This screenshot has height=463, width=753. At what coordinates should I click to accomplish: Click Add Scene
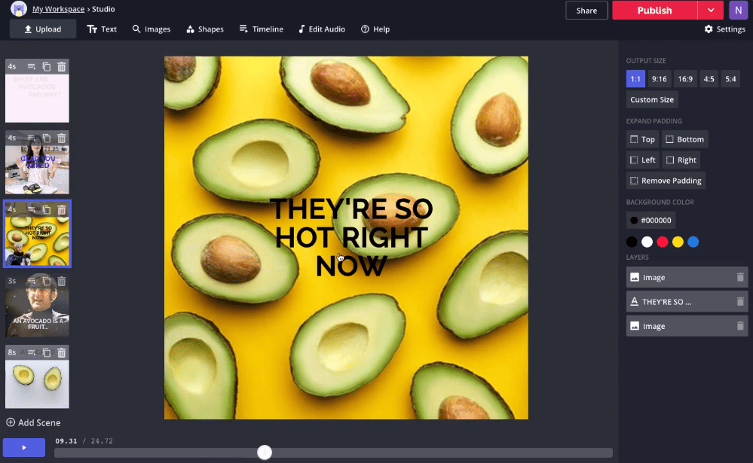(33, 422)
